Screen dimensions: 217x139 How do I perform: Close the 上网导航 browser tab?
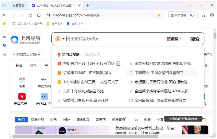(x=79, y=6)
